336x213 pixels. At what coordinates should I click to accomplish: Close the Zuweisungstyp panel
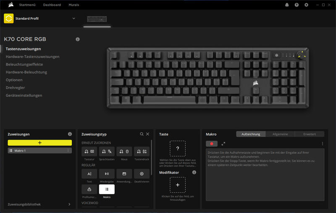coord(148,134)
